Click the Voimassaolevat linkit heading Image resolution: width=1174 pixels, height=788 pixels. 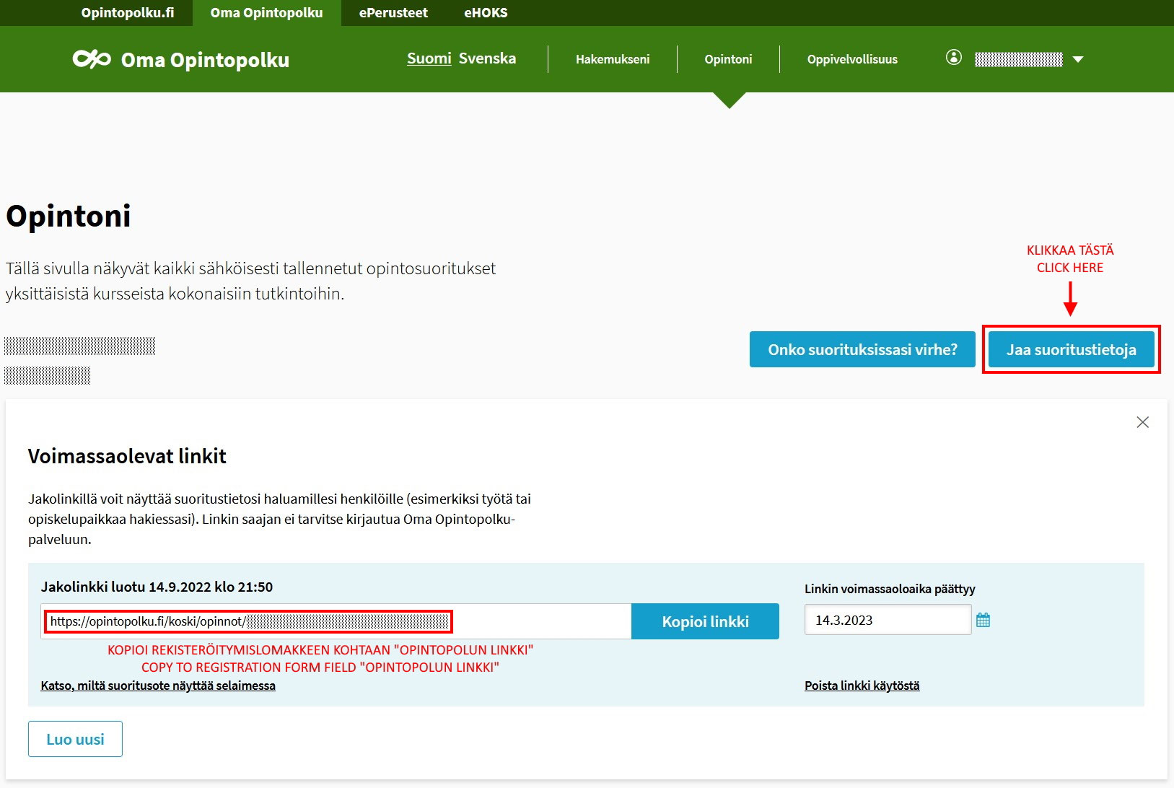[127, 456]
